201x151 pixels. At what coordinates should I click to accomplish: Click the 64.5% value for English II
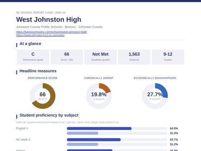pos(174,128)
